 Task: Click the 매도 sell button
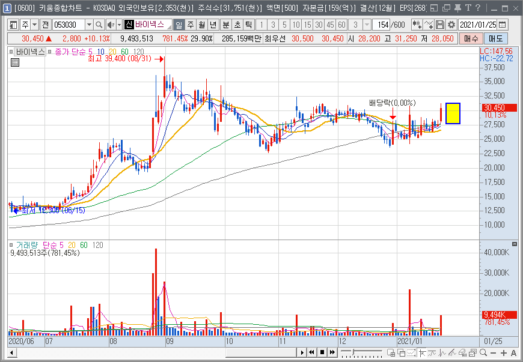496,38
